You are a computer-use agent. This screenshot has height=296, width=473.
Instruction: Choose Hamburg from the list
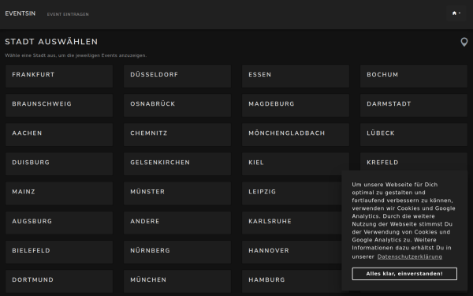click(x=292, y=282)
